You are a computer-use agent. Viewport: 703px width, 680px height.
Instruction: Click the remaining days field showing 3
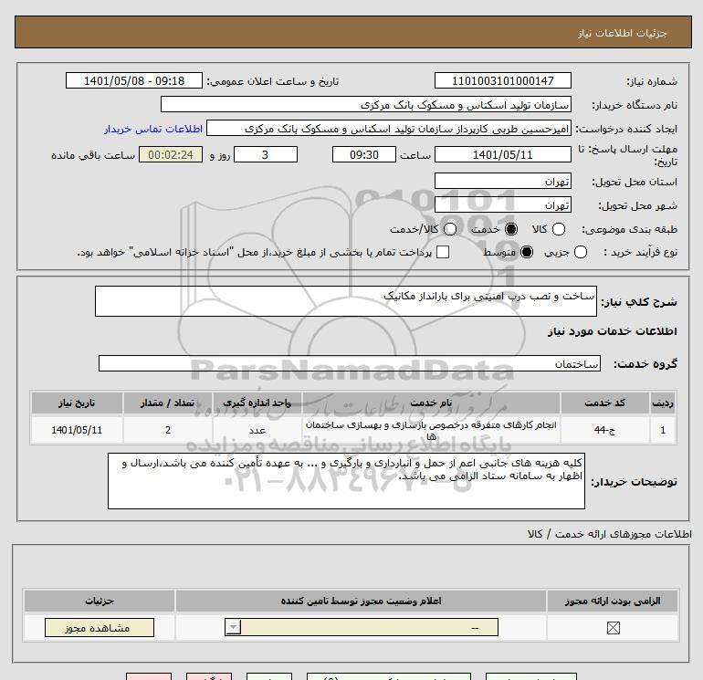click(x=266, y=154)
